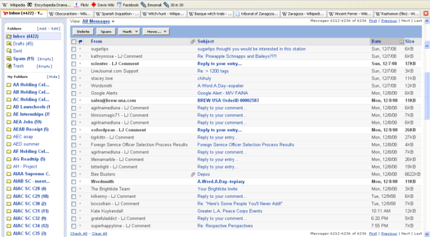Click the top First page link
The width and height of the screenshot is (430, 237).
click(x=373, y=21)
